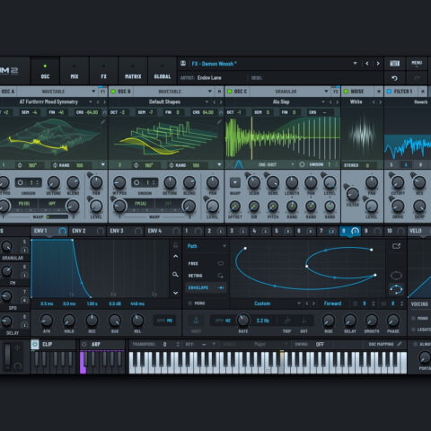Adjust the Filter CUTOFF knob
This screenshot has width=431, height=431.
coord(398,182)
